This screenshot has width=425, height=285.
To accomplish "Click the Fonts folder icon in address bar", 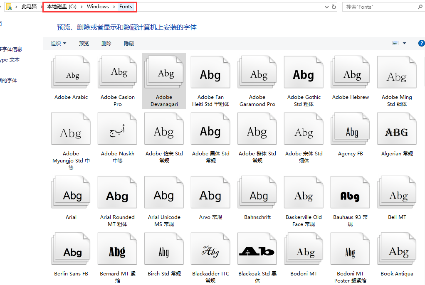I will [x=9, y=7].
